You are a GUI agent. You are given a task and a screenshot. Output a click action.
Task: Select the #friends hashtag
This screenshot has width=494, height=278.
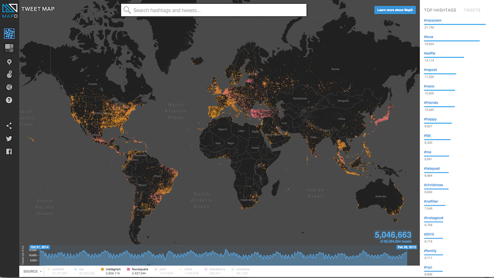pos(431,103)
